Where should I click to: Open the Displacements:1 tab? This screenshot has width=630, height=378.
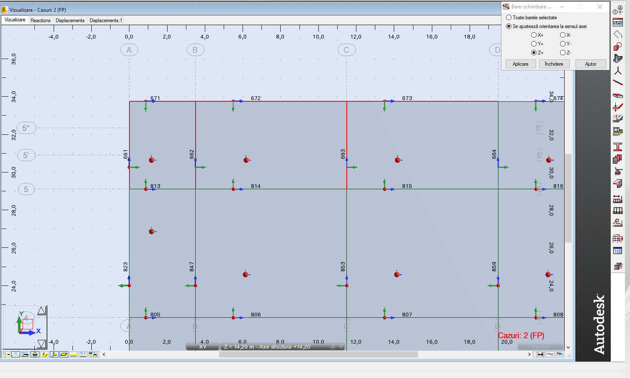106,20
